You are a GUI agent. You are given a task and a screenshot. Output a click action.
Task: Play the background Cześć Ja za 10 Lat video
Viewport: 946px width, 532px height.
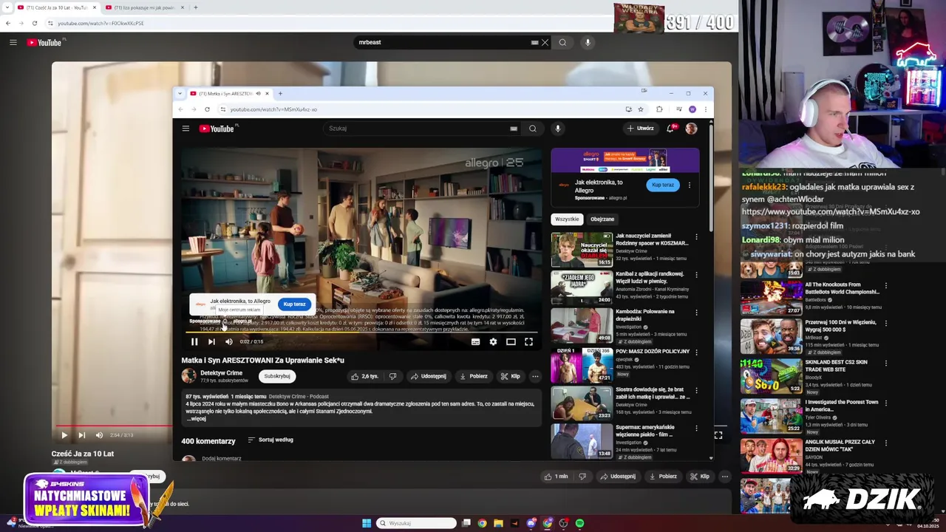[x=64, y=435]
